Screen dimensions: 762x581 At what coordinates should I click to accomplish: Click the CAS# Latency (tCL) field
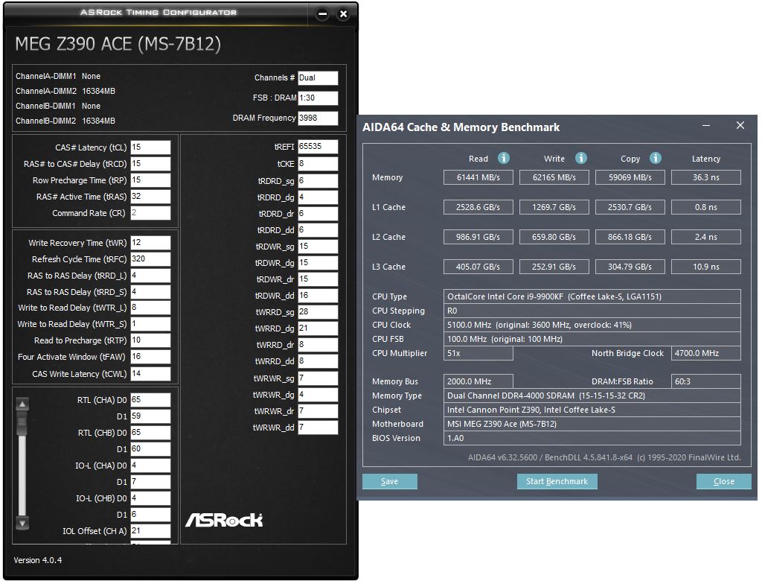pos(150,147)
